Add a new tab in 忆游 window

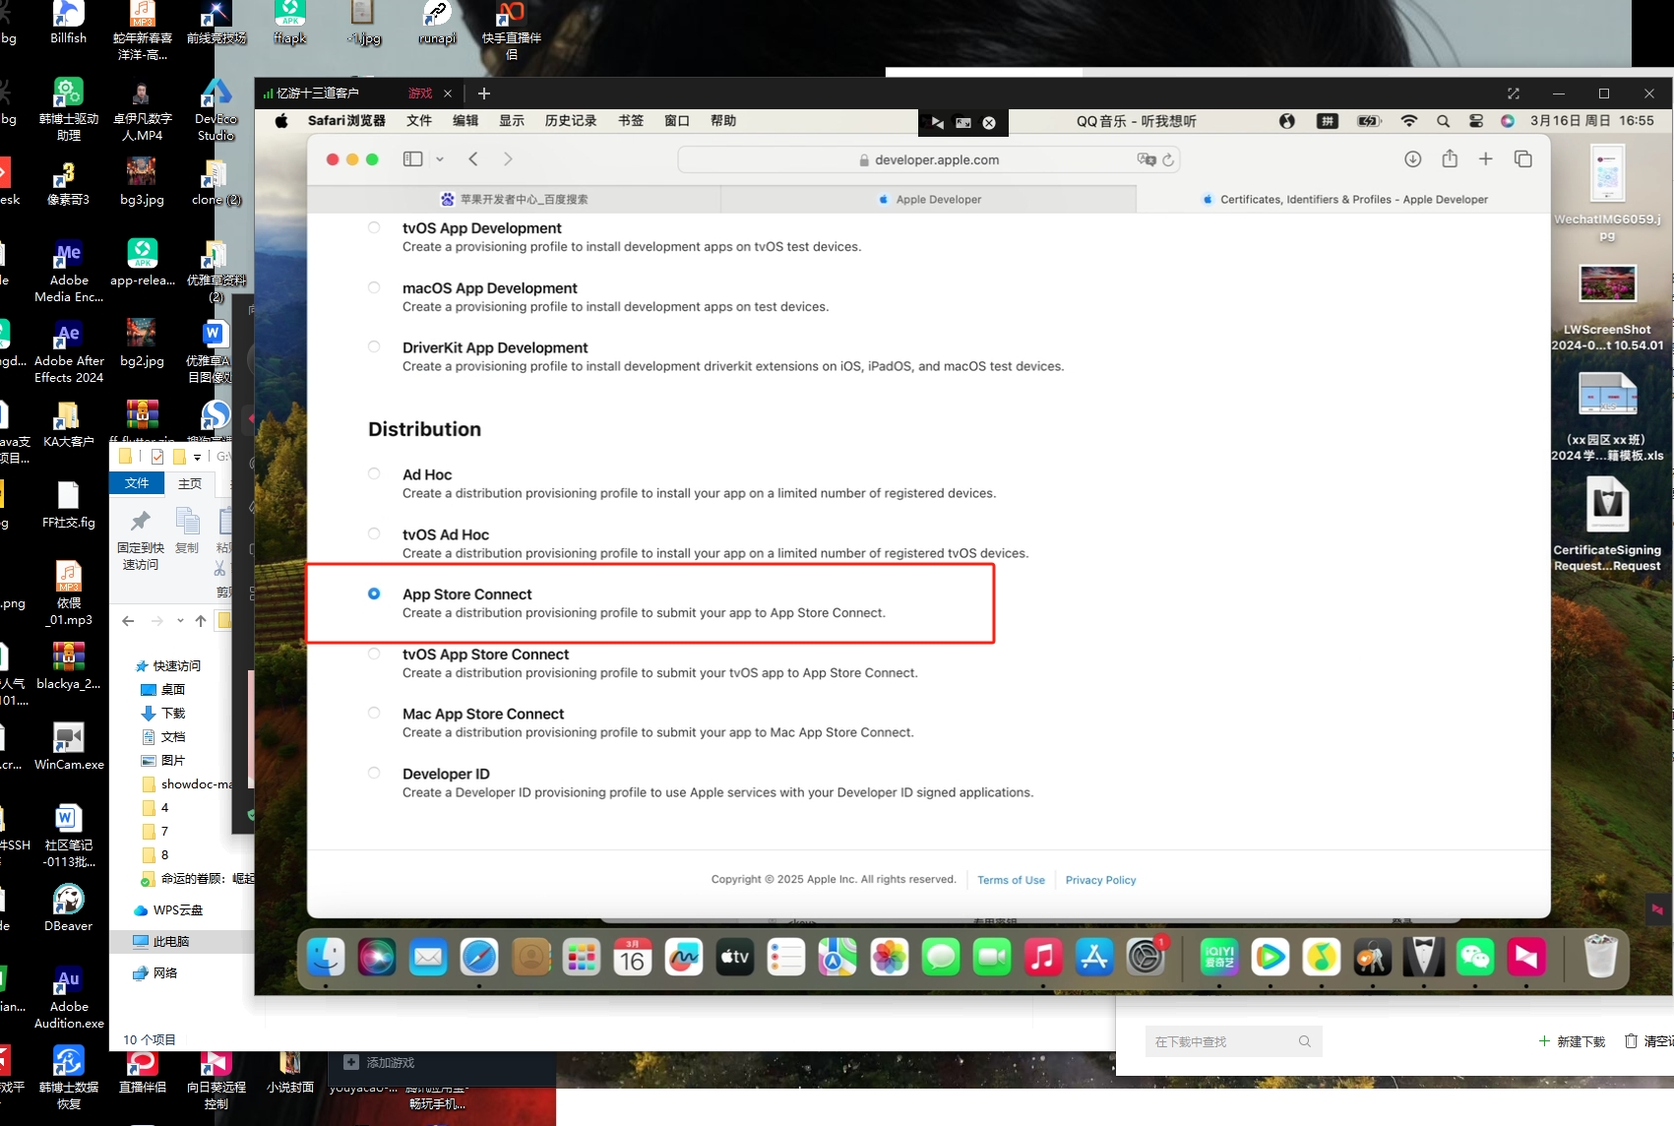tap(483, 94)
